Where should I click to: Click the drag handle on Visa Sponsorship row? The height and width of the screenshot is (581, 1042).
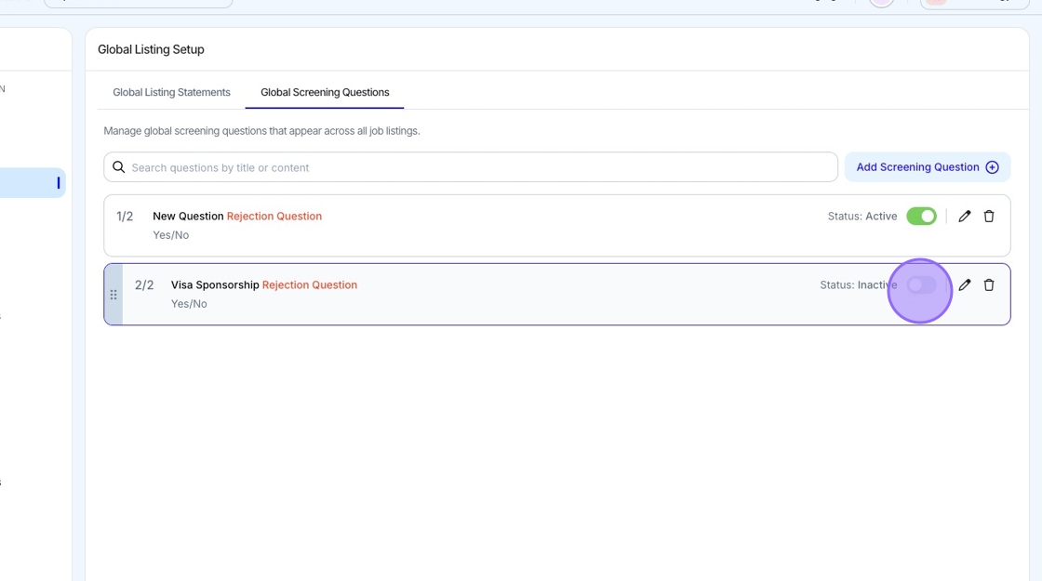click(114, 295)
